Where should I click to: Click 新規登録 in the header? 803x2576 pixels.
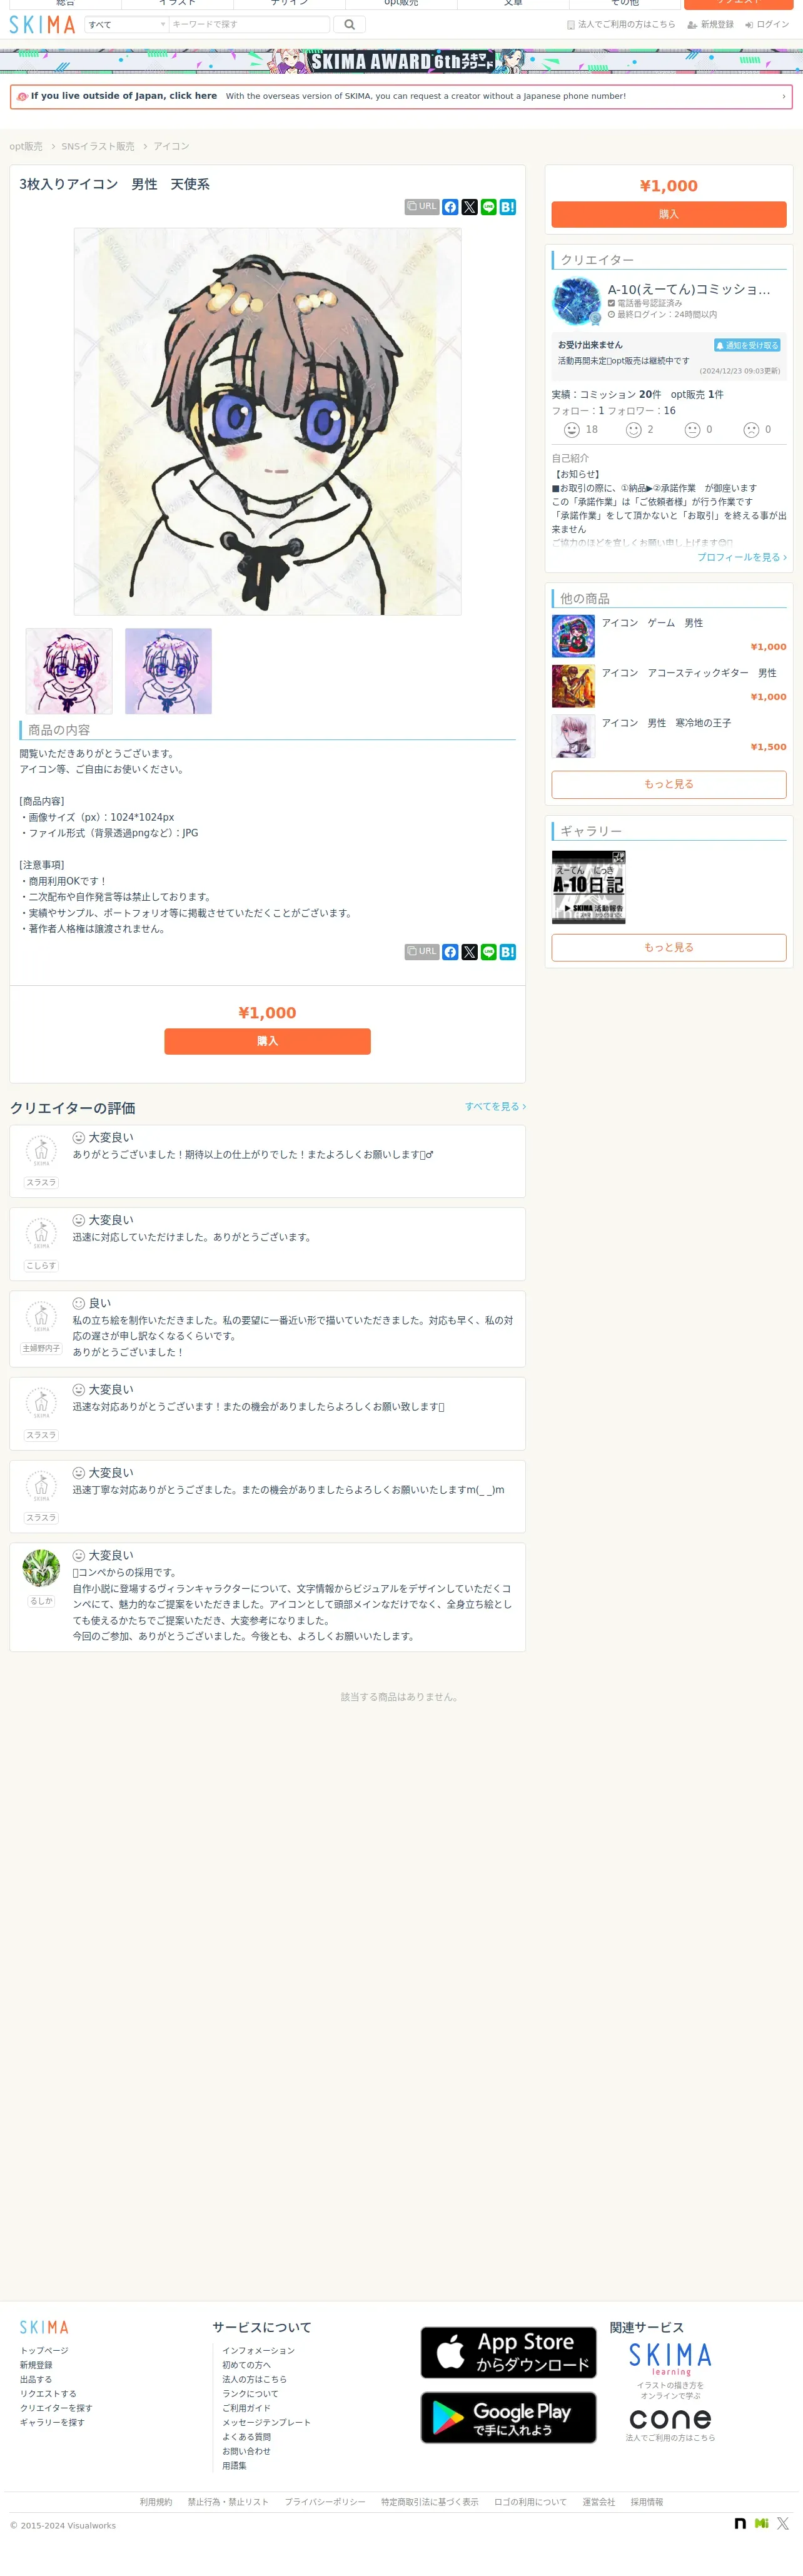tap(710, 24)
